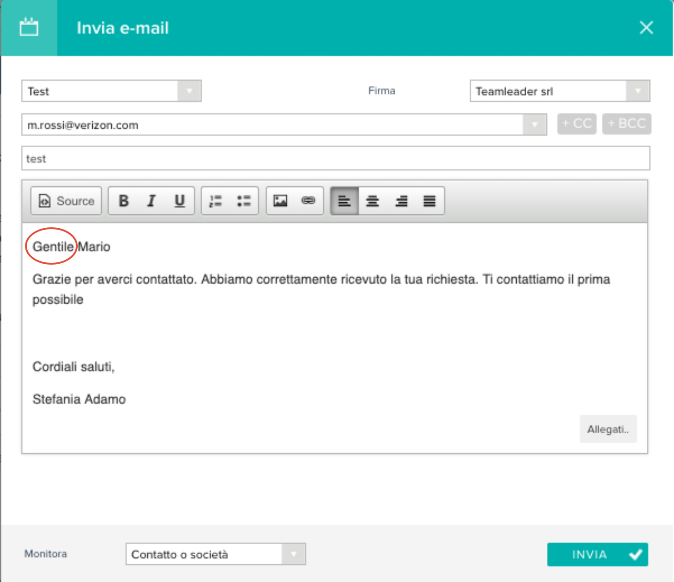This screenshot has width=674, height=582.
Task: Justify the text
Action: click(x=429, y=201)
